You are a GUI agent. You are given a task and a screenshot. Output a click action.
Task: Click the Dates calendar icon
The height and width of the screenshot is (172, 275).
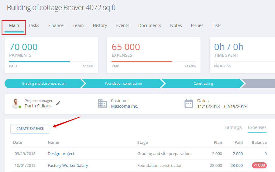click(189, 103)
